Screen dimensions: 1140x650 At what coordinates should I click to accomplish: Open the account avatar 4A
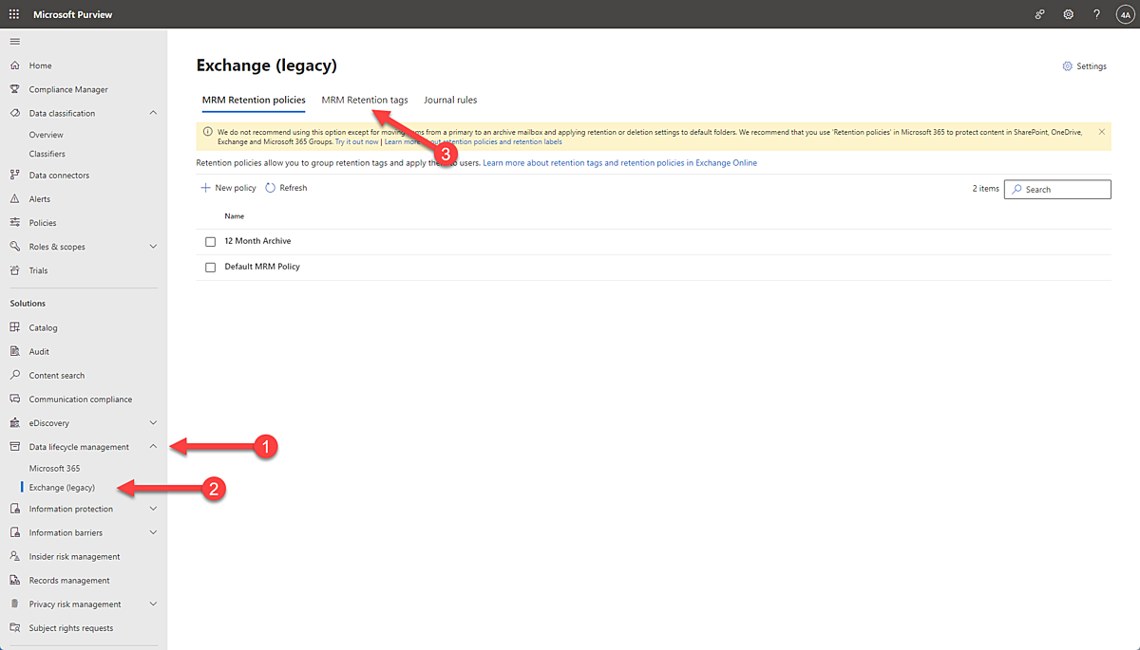[x=1124, y=14]
